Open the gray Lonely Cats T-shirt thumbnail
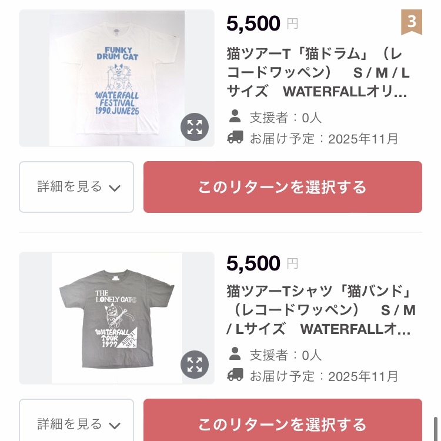This screenshot has height=441, width=441. 112,315
